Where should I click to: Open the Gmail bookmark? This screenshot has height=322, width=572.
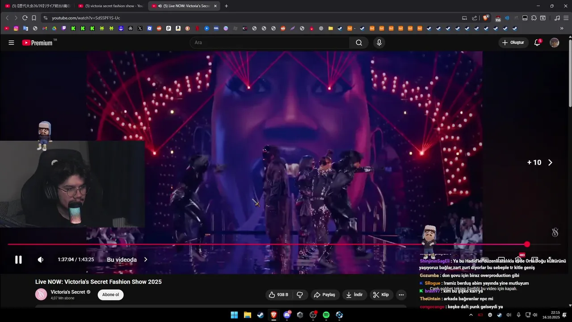[45, 28]
